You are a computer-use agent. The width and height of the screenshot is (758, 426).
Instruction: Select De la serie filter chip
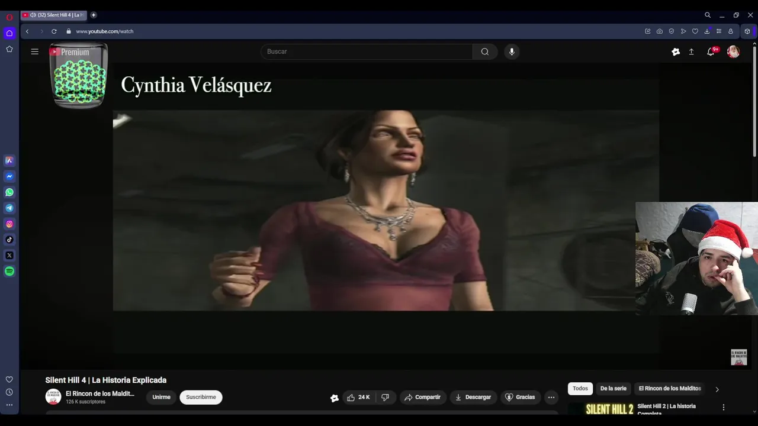(x=613, y=388)
